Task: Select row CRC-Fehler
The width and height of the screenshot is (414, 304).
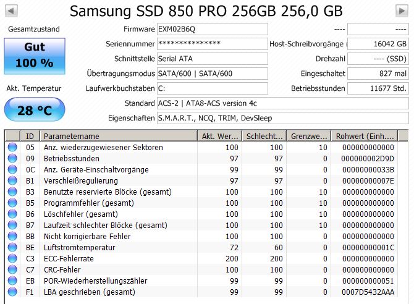Action: coord(201,269)
